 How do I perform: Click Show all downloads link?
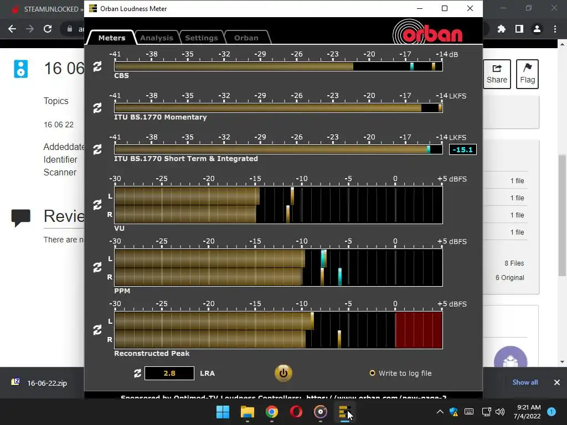coord(525,382)
